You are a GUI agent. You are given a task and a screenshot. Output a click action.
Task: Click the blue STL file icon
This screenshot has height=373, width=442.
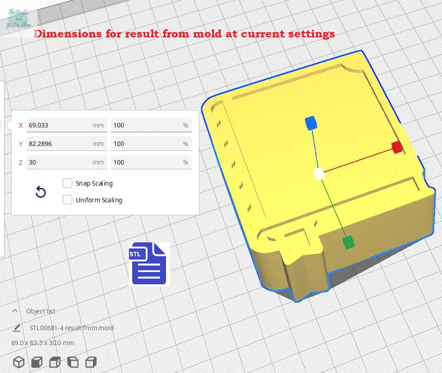(x=148, y=264)
